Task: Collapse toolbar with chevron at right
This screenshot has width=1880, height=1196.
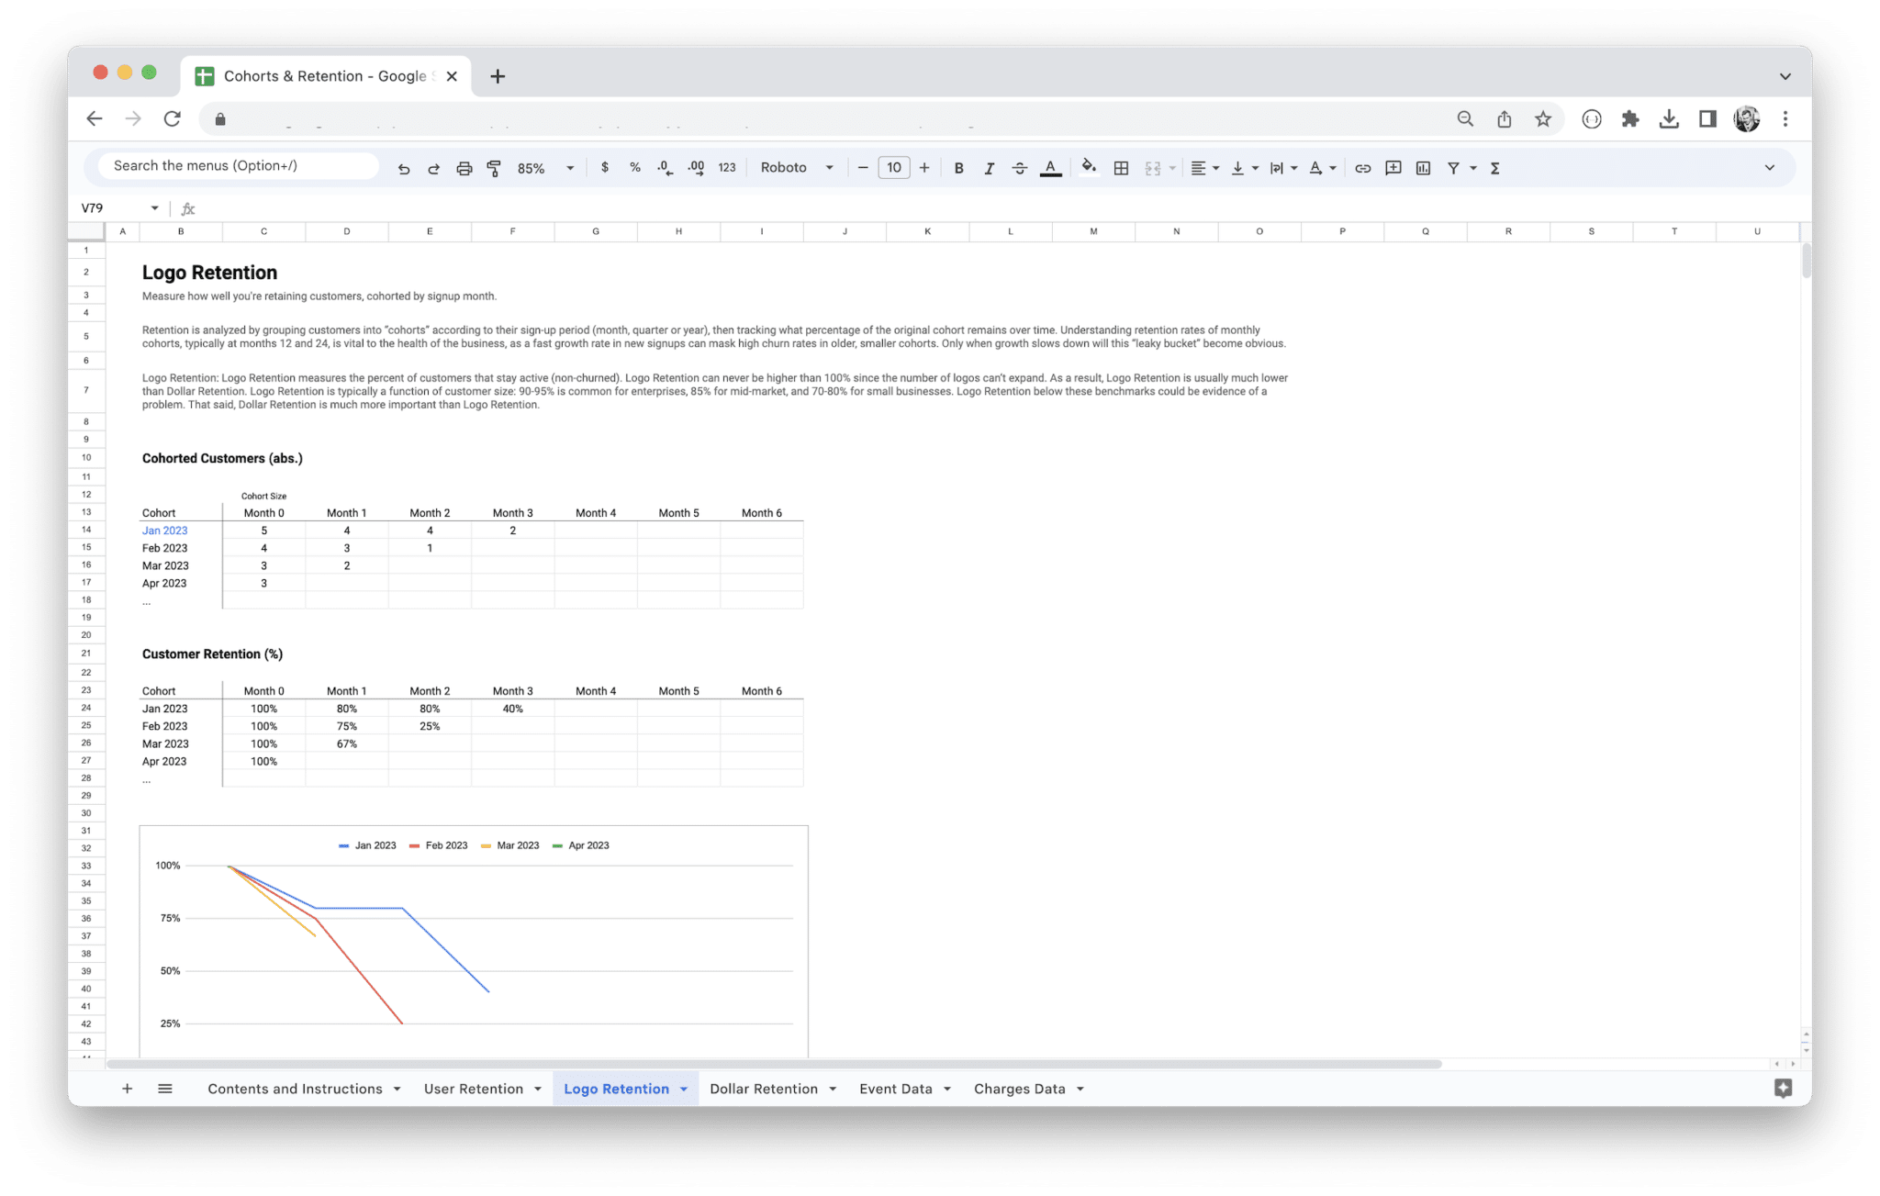Action: 1769,168
